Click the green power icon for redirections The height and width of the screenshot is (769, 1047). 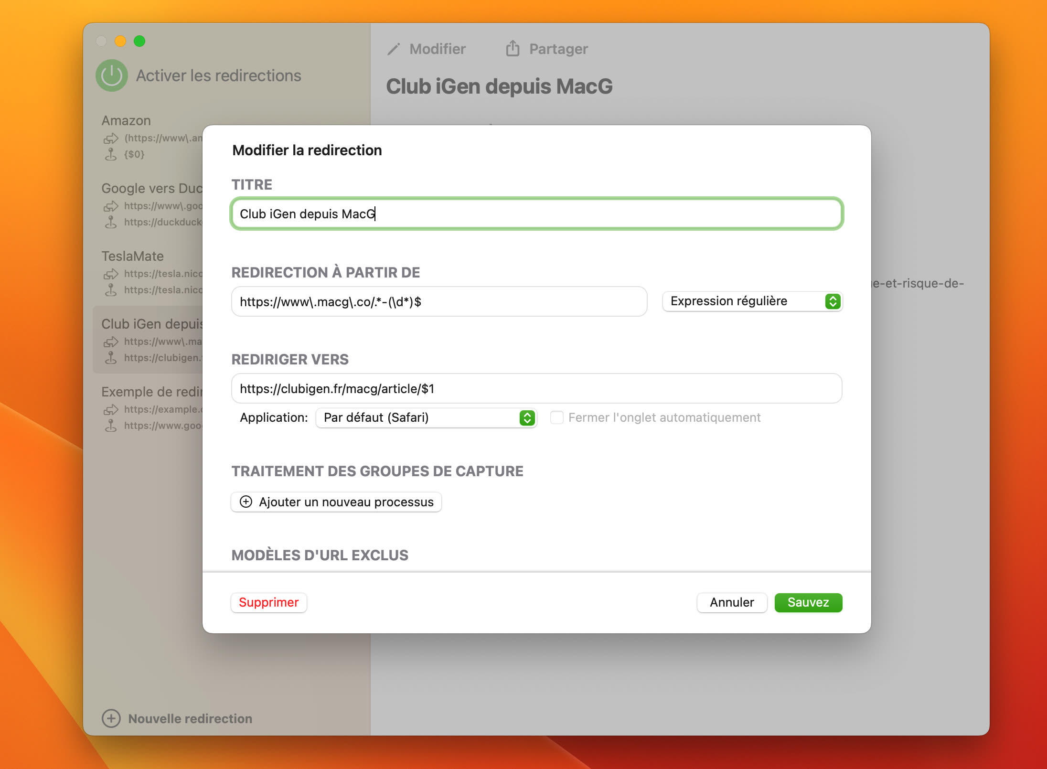pos(112,75)
